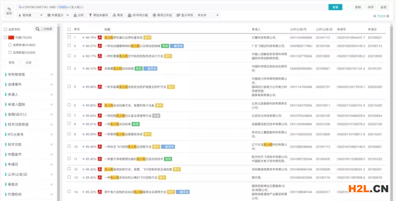396x201 pixels.
Task: Click the 二次检索 magnifier search
Action: pyautogui.click(x=44, y=29)
